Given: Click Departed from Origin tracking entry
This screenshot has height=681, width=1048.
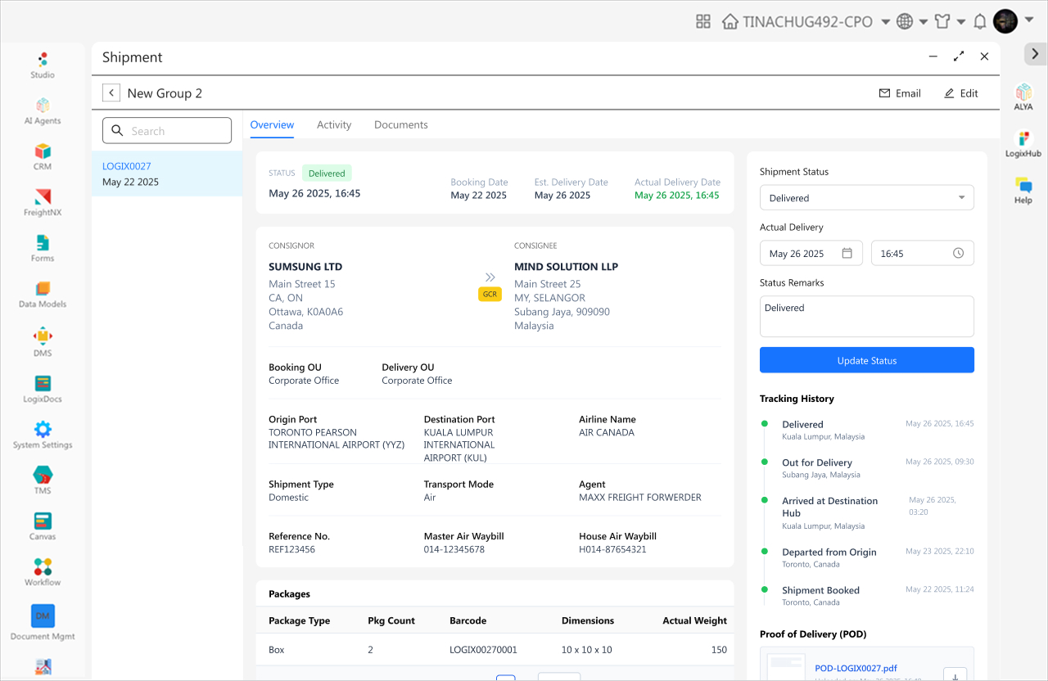Looking at the screenshot, I should coord(829,552).
